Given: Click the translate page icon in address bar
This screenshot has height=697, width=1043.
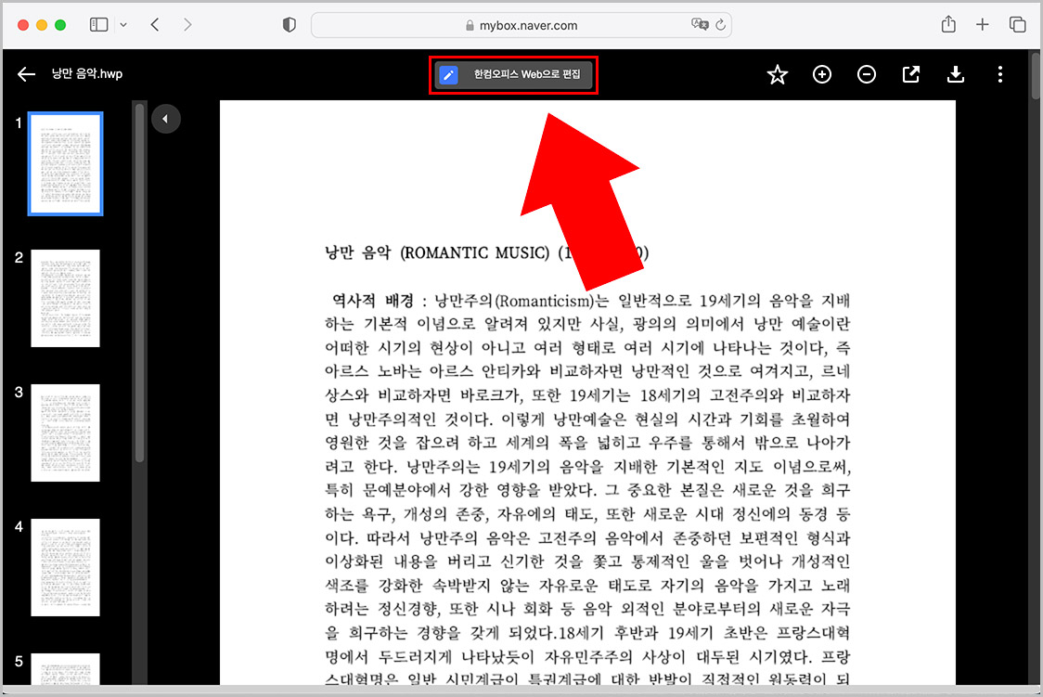Looking at the screenshot, I should [x=699, y=25].
